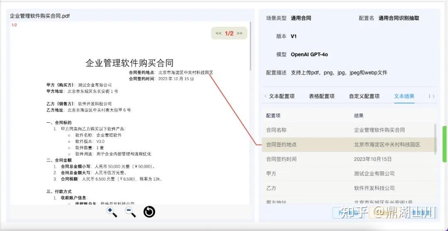Zoom out of the PDF preview
The height and width of the screenshot is (231, 448).
(x=130, y=212)
